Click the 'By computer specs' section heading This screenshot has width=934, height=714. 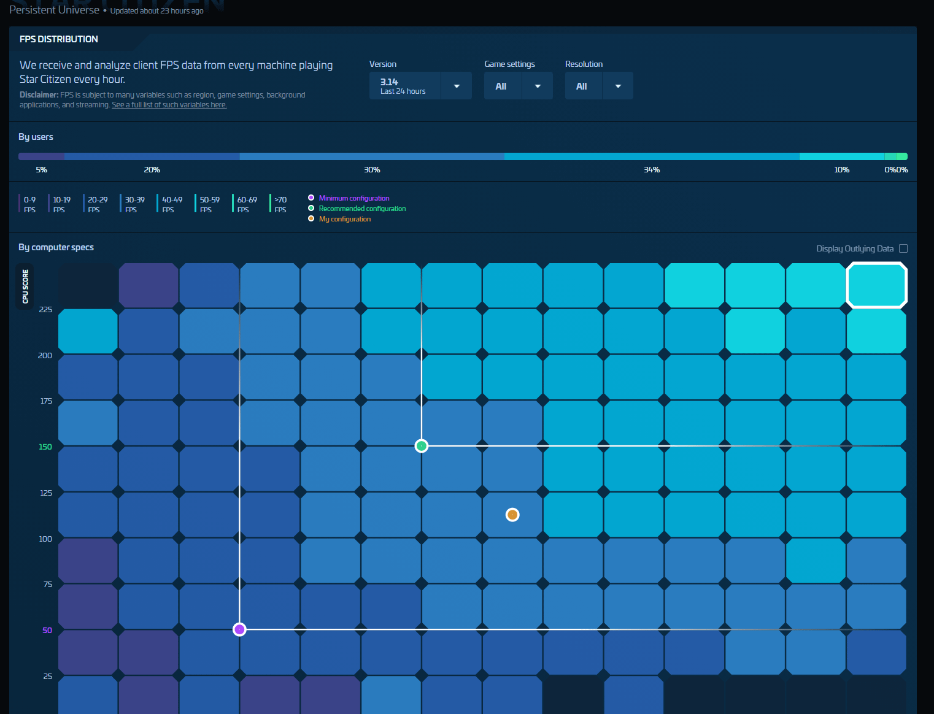(x=56, y=247)
